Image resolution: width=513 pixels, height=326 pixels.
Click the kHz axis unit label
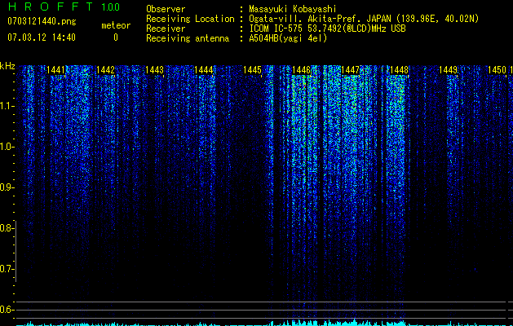tap(7, 66)
